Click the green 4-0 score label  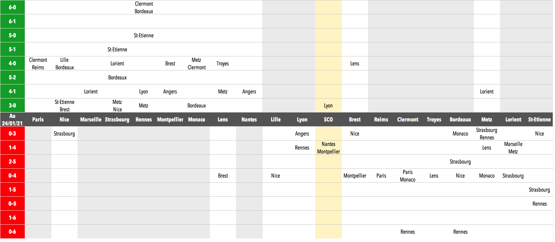pyautogui.click(x=12, y=63)
